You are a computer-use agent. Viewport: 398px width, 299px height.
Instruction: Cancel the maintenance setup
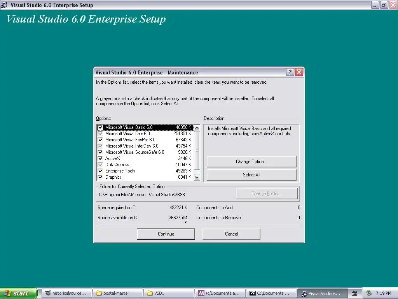pyautogui.click(x=231, y=234)
